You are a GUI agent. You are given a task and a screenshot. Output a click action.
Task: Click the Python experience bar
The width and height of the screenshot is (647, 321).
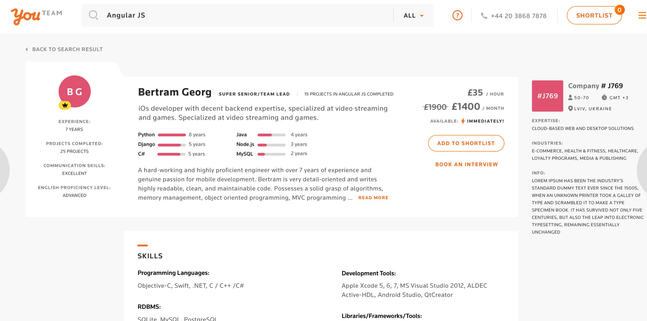(x=172, y=135)
